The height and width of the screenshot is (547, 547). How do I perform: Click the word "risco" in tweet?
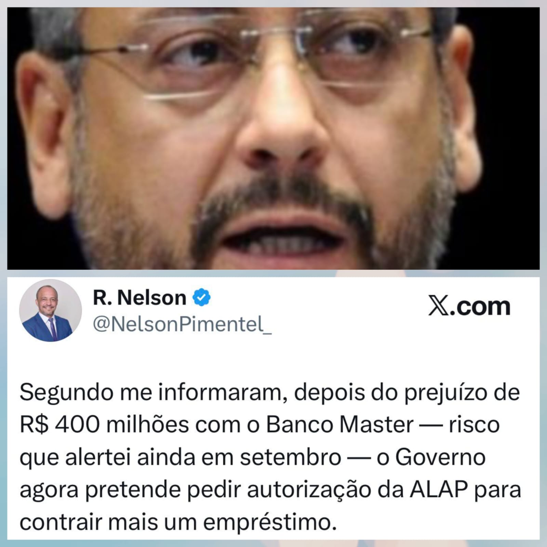coord(474,425)
